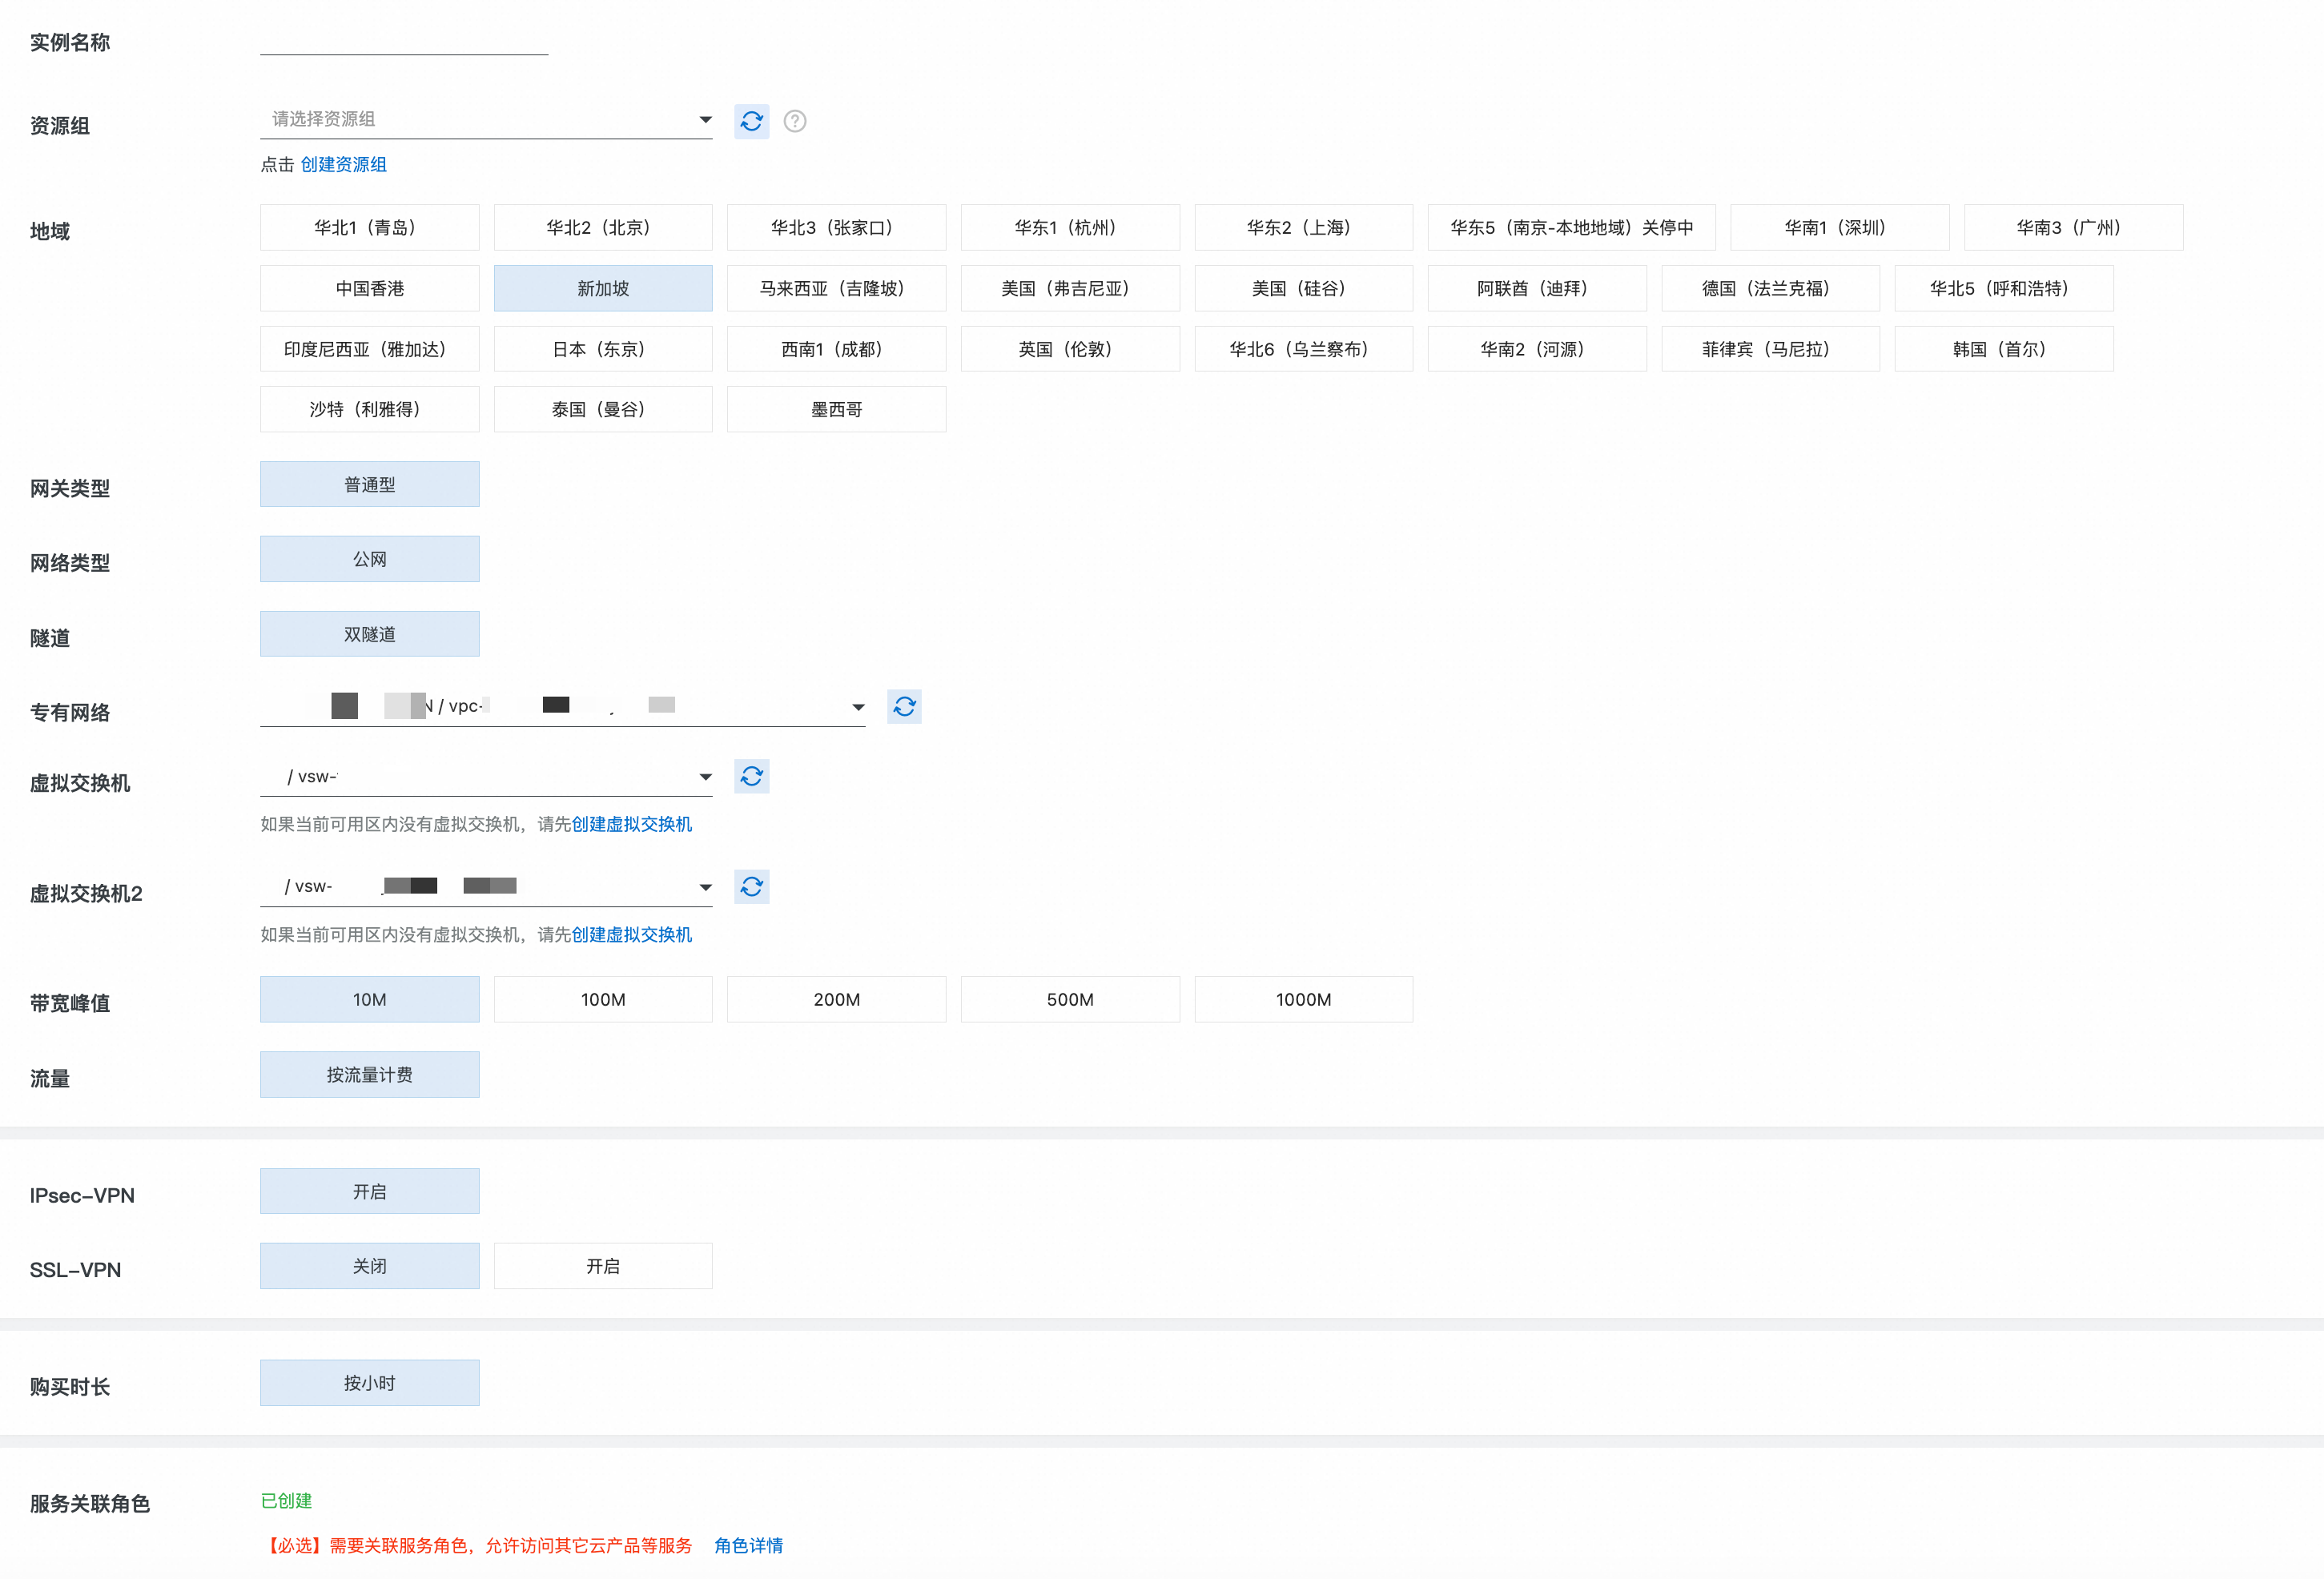Open 角色详情 link
Viewport: 2324px width, 1579px height.
(x=748, y=1545)
